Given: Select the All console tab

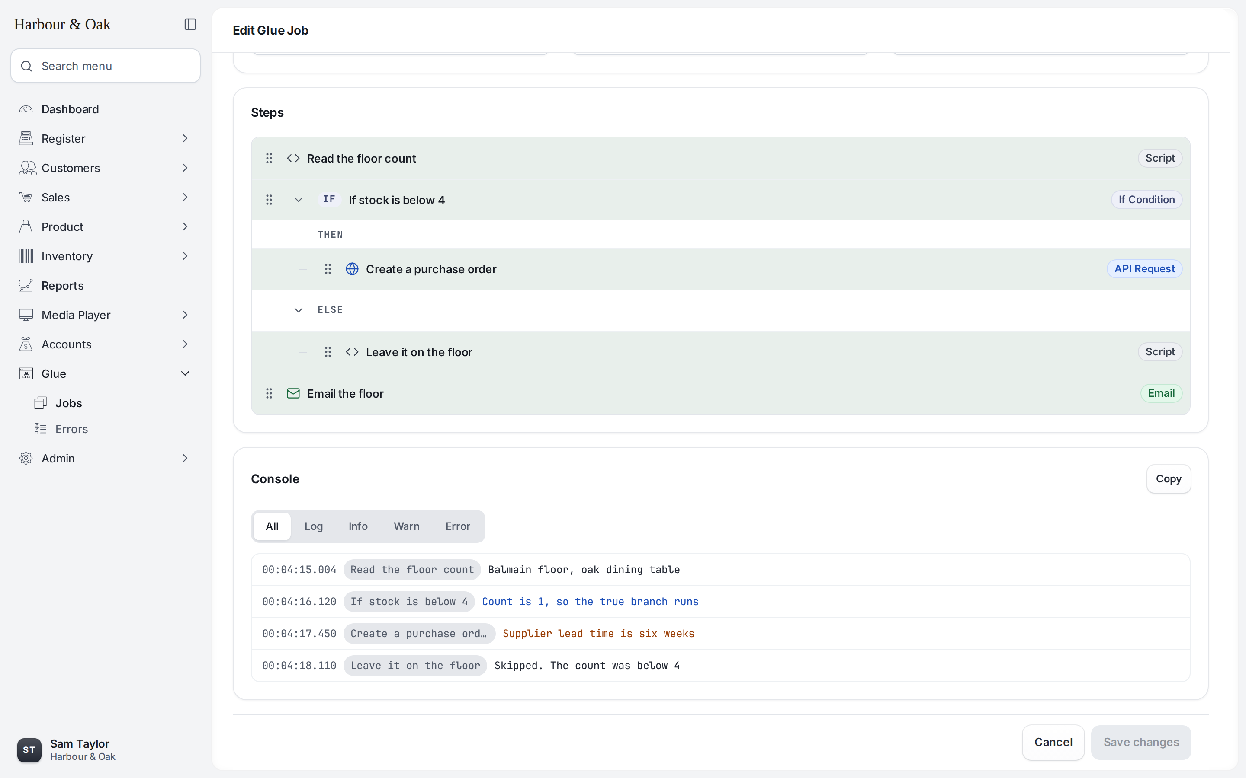Looking at the screenshot, I should coord(272,526).
